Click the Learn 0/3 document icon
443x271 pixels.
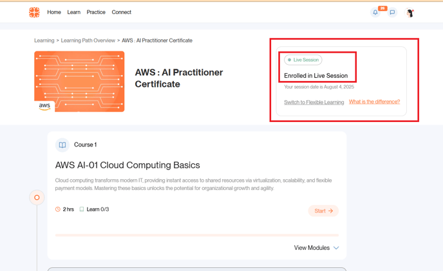pyautogui.click(x=82, y=209)
